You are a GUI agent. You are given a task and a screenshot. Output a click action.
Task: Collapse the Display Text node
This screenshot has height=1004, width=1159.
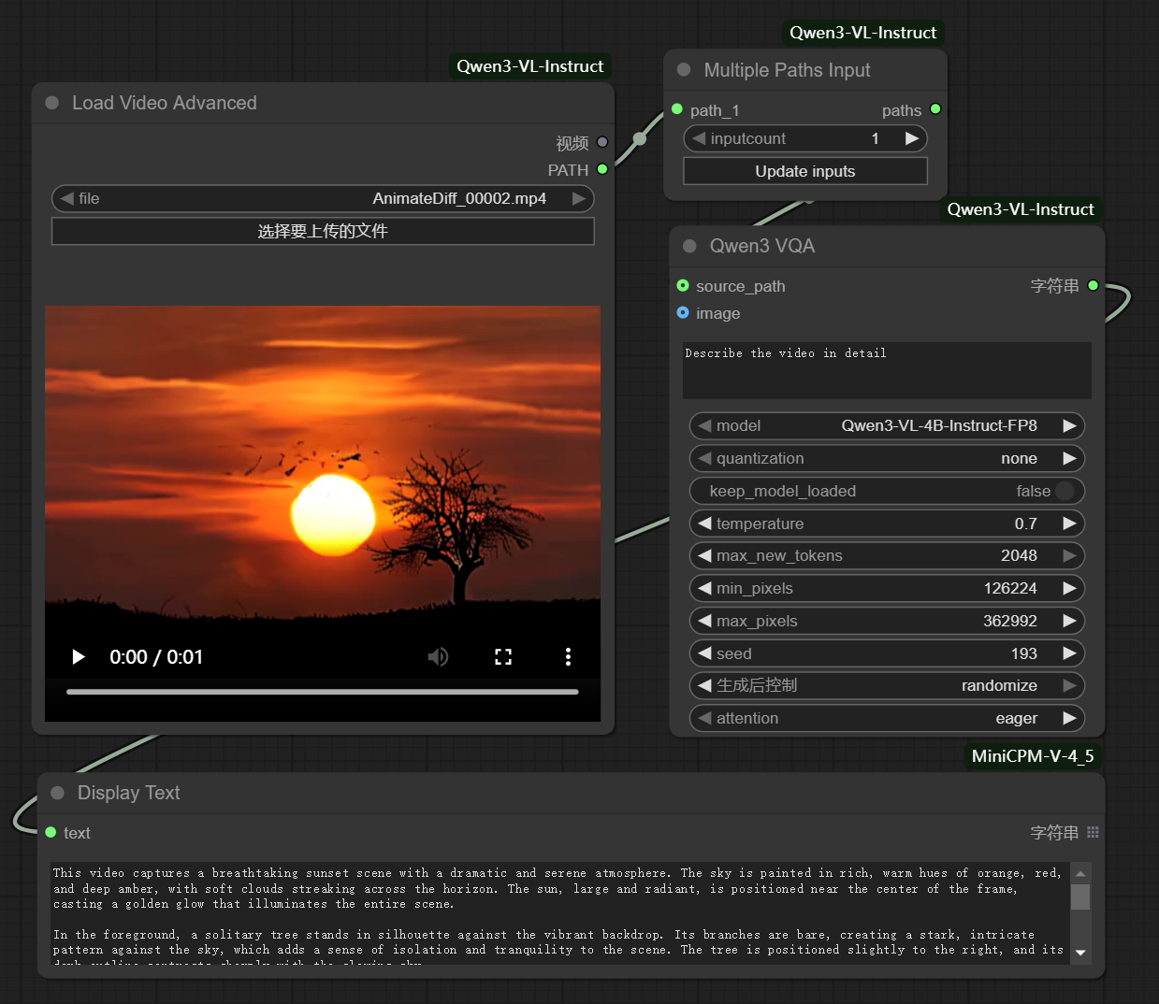tap(57, 793)
